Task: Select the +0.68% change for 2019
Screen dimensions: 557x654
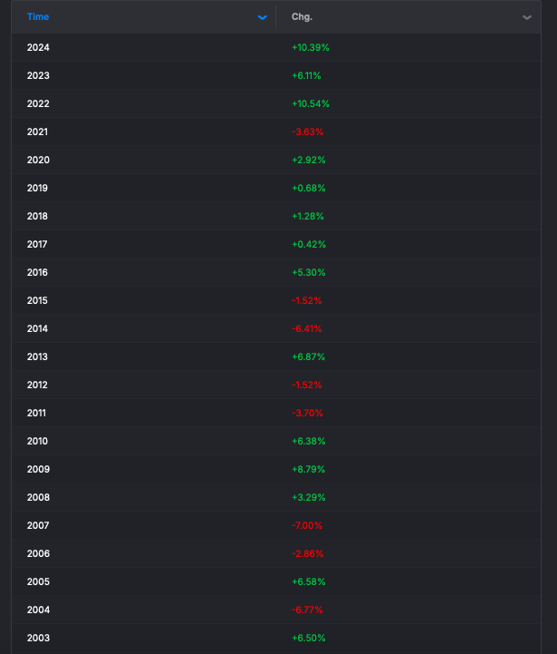Action: pyautogui.click(x=309, y=188)
